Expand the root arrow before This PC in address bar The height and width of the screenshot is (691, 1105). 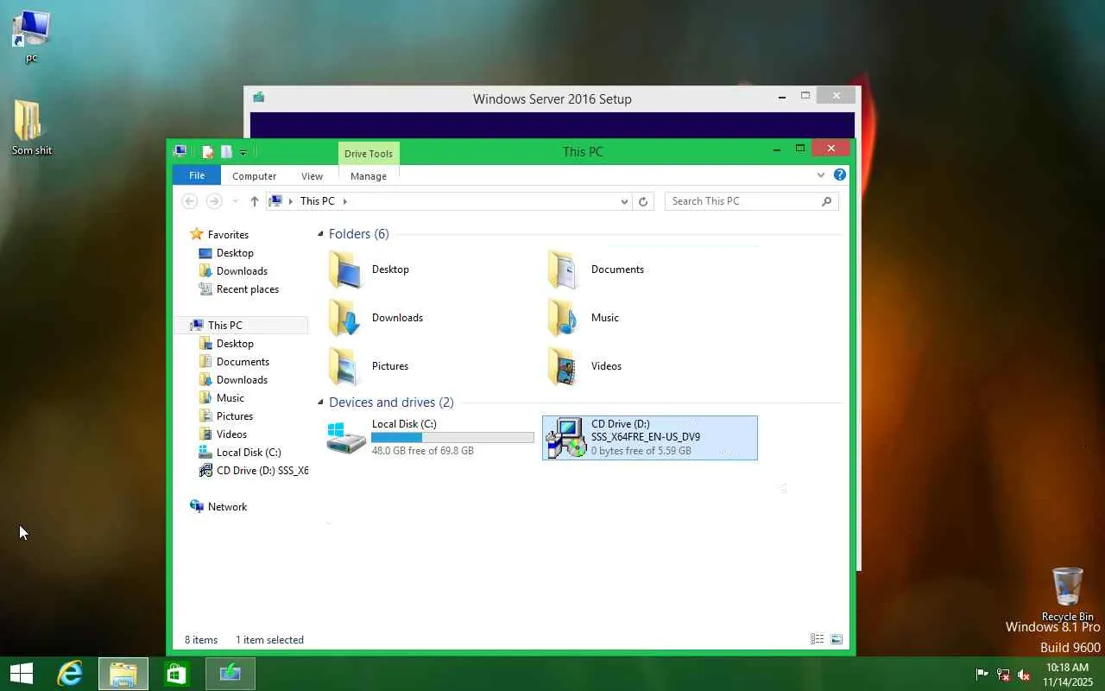point(290,201)
